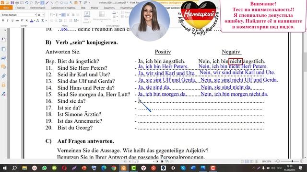
Task: Click the Print icon in quick access toolbar
Action: pyautogui.click(x=17, y=3)
